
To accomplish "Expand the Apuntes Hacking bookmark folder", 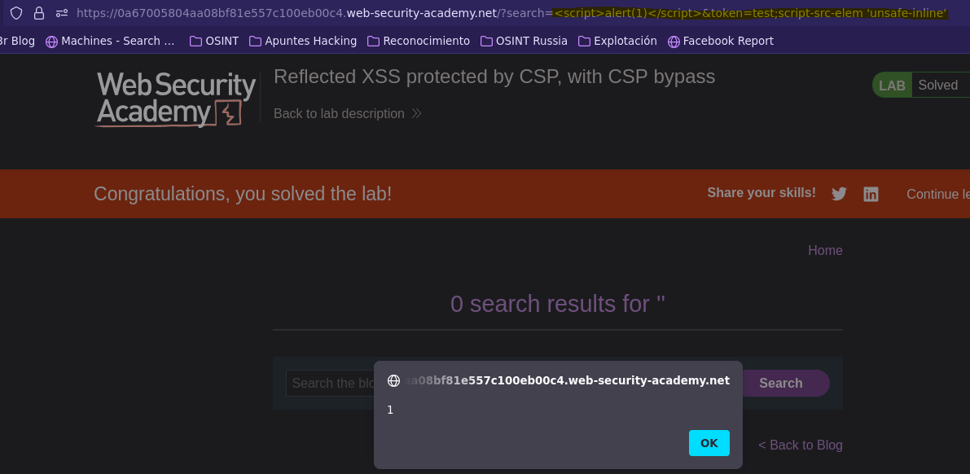I will (303, 41).
